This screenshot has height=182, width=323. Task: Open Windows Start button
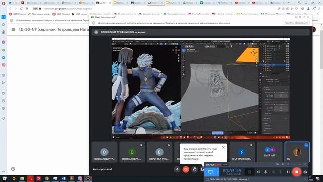pyautogui.click(x=4, y=178)
